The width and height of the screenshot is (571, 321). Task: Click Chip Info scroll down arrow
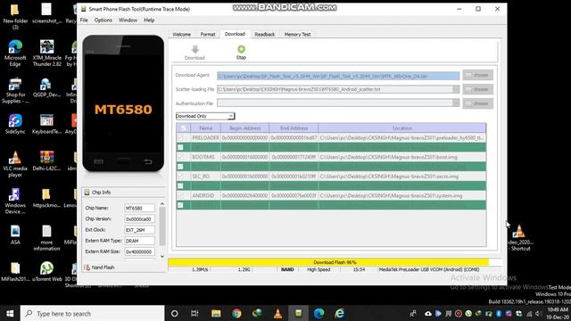click(x=162, y=256)
